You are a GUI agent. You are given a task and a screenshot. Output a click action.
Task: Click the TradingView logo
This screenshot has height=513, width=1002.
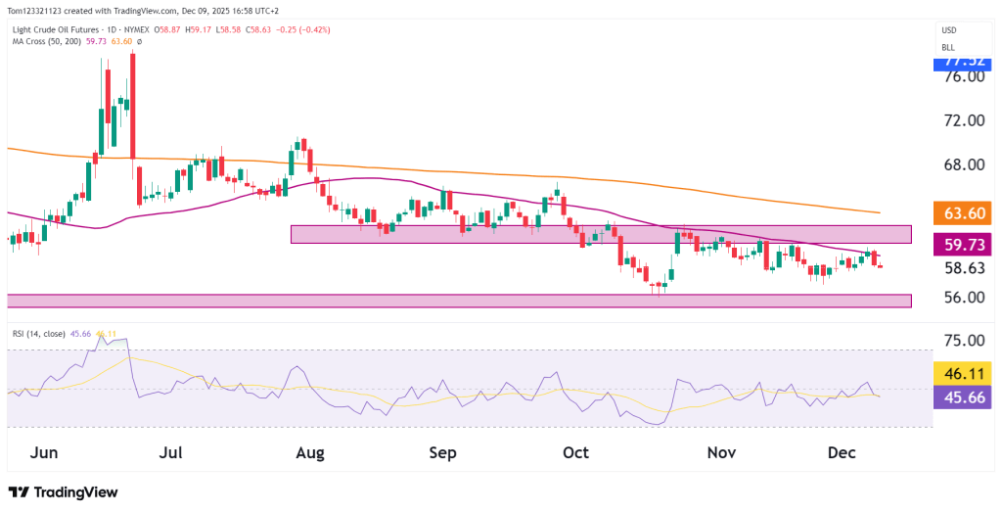point(63,491)
